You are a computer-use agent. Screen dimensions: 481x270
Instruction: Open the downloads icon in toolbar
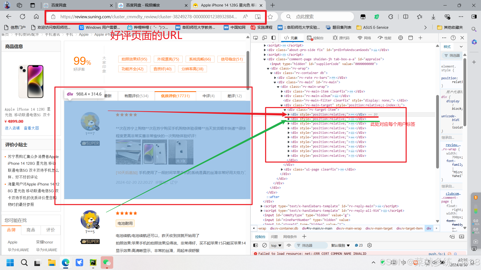pos(433,17)
